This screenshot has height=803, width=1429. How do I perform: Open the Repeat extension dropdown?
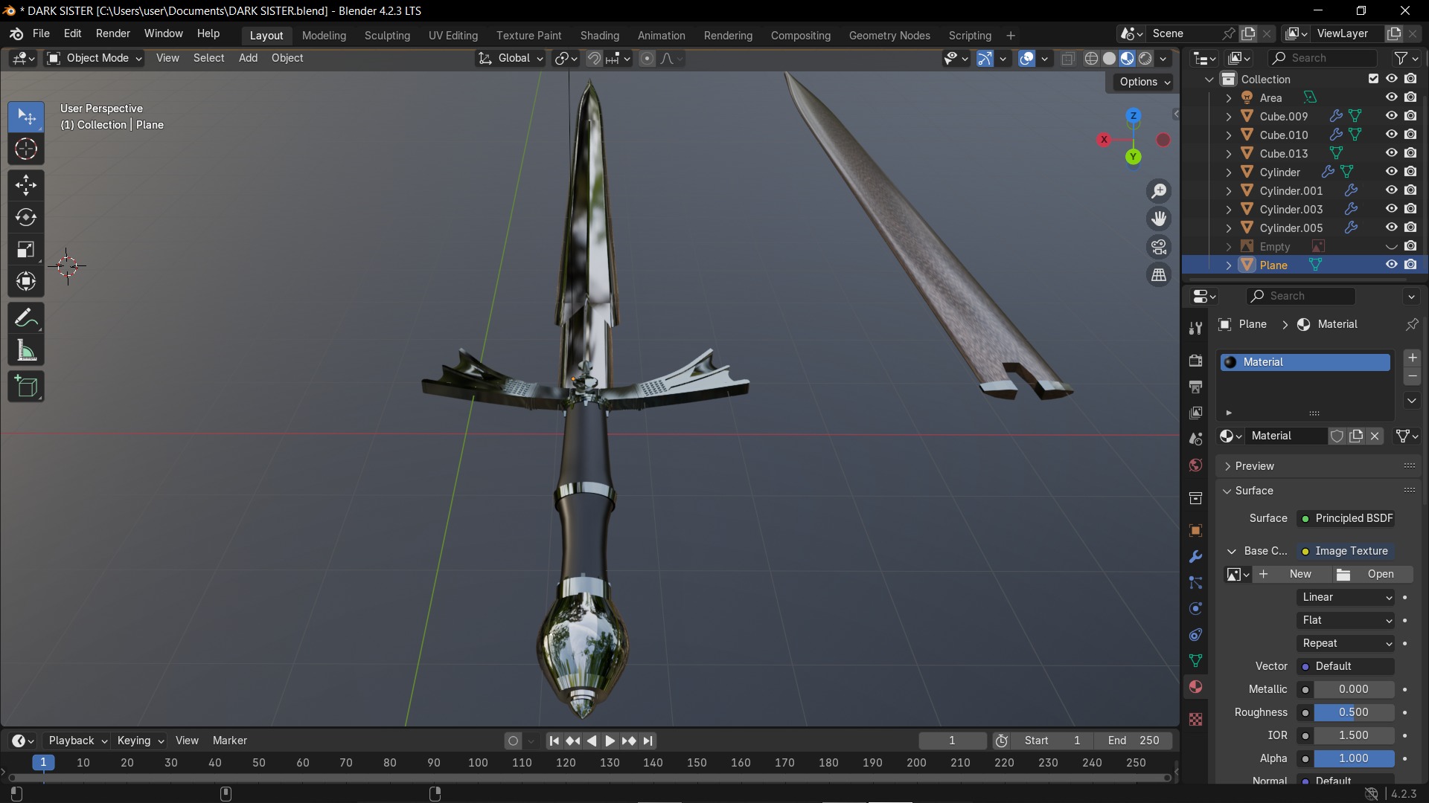point(1346,643)
